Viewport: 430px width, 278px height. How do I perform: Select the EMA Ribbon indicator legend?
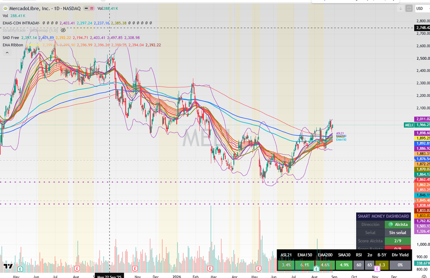[x=13, y=45]
